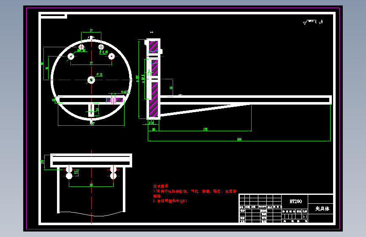Select the 年 月 日 date cell

click(277, 207)
